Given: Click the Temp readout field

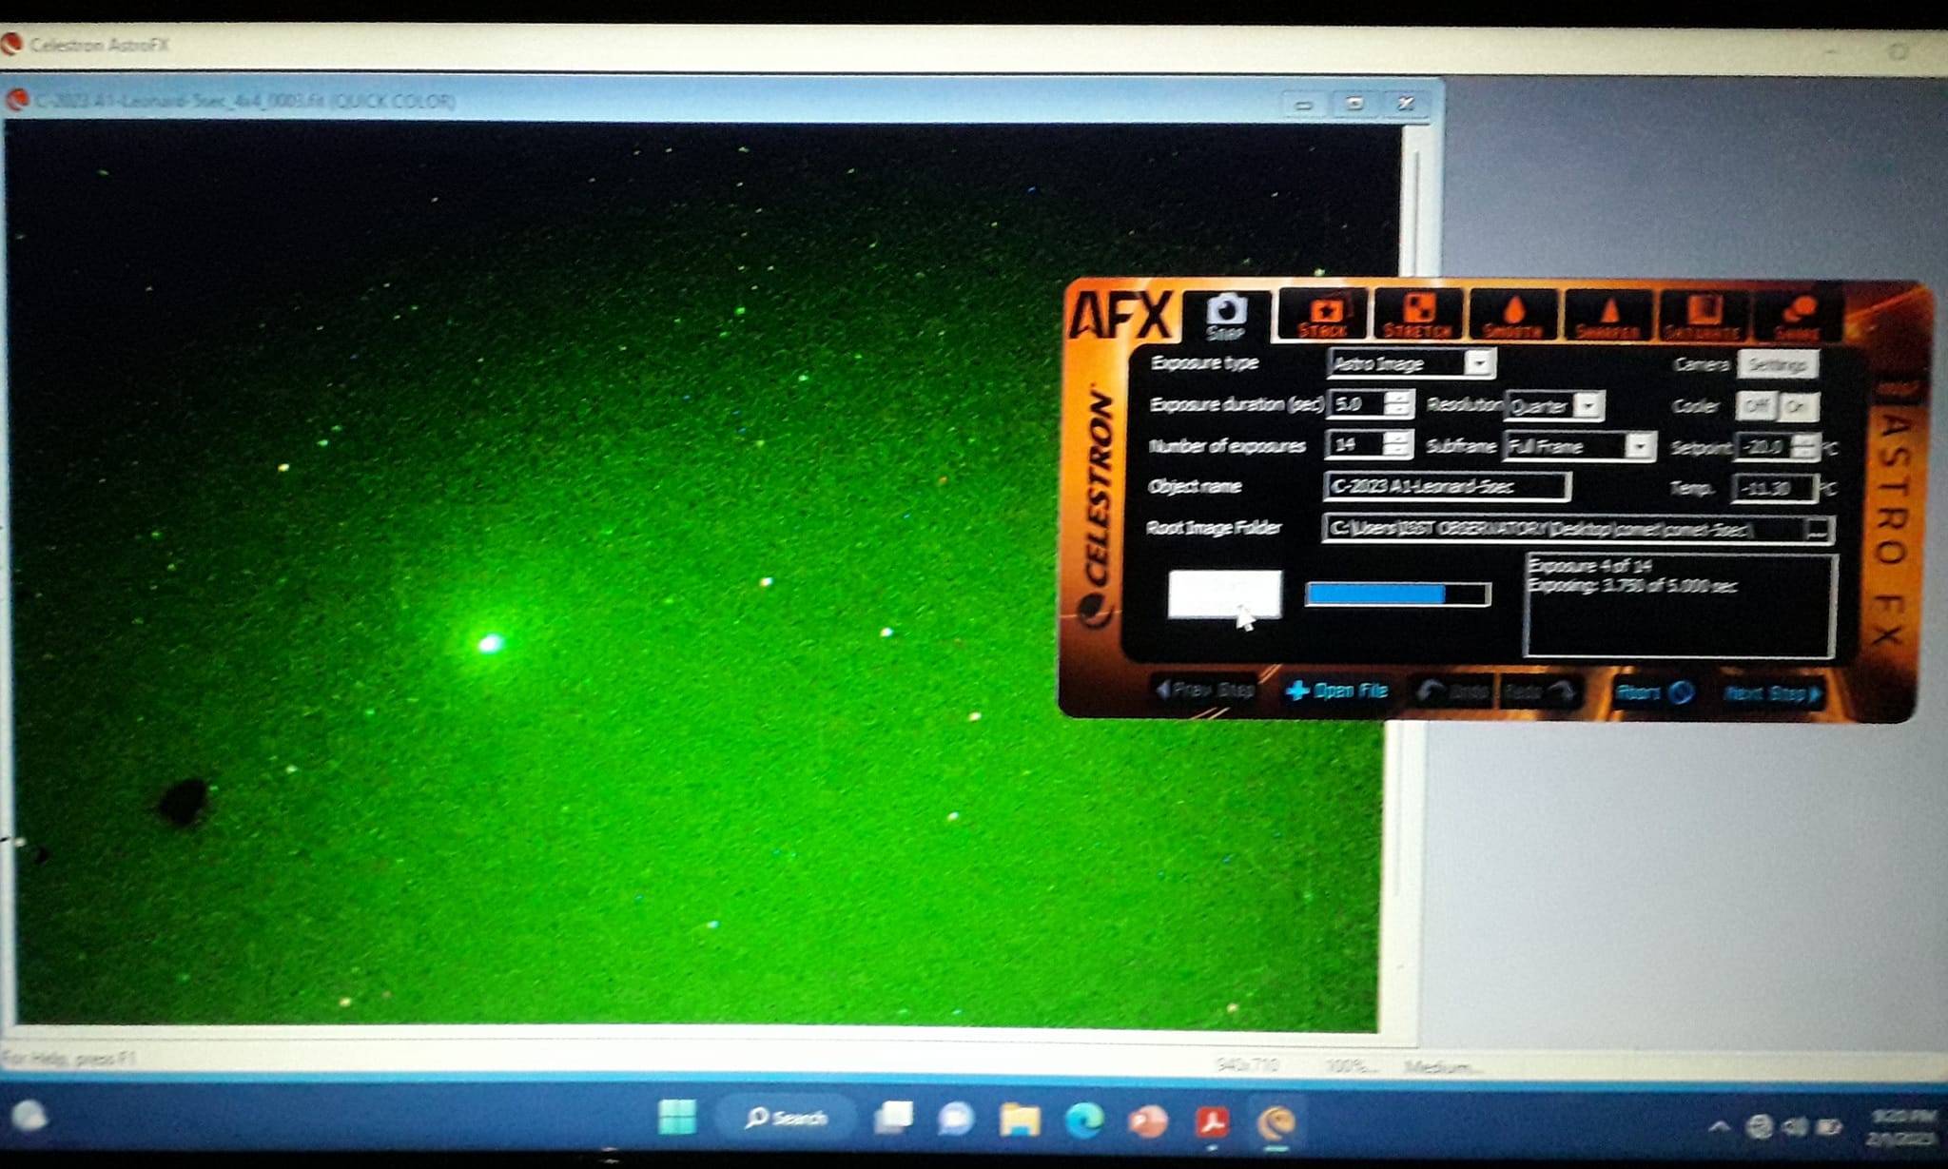Looking at the screenshot, I should (1776, 489).
